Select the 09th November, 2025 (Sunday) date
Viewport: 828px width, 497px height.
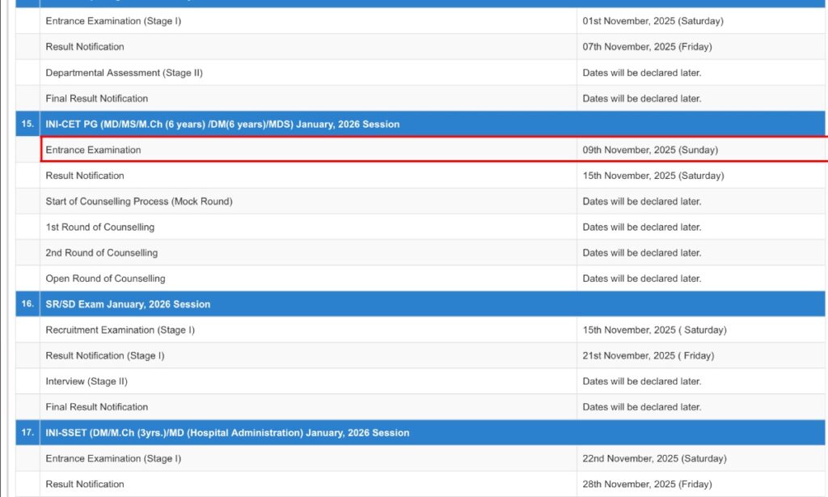point(649,150)
